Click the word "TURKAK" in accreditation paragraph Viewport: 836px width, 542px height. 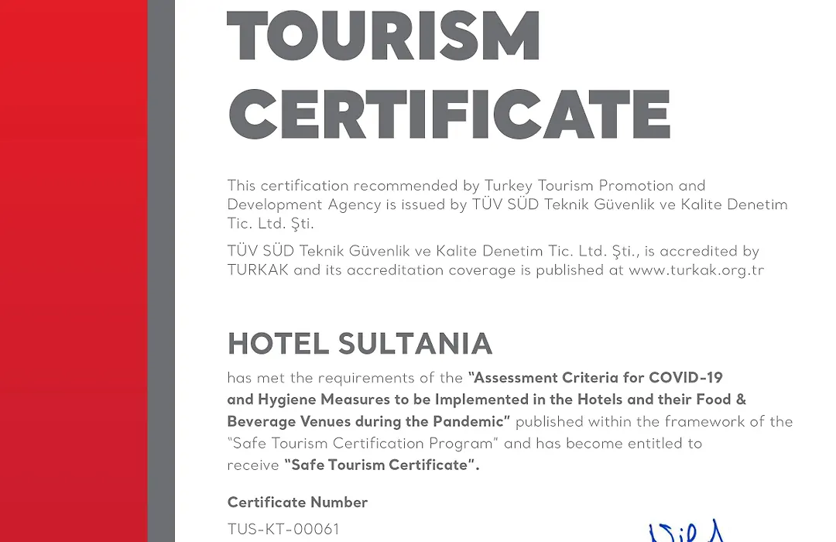[258, 270]
